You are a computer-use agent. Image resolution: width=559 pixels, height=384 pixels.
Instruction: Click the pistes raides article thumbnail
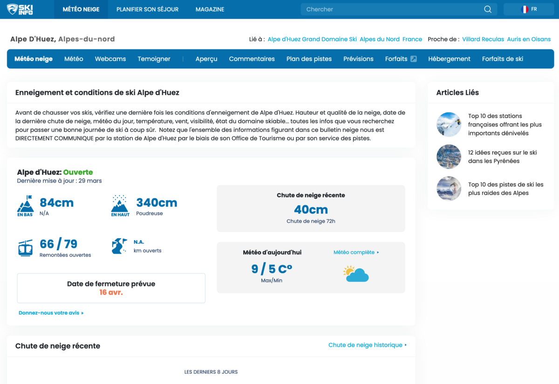449,189
